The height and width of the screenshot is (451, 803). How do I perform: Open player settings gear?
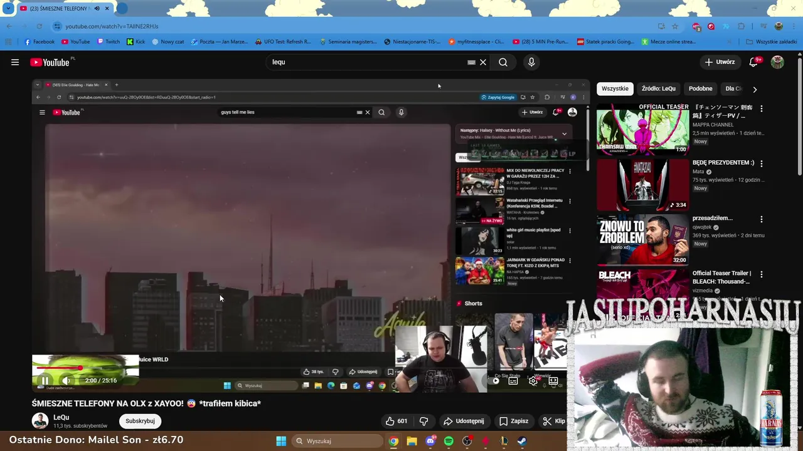coord(533,380)
